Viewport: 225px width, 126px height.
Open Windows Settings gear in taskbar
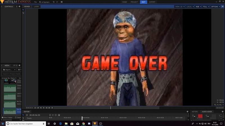(x=55, y=123)
